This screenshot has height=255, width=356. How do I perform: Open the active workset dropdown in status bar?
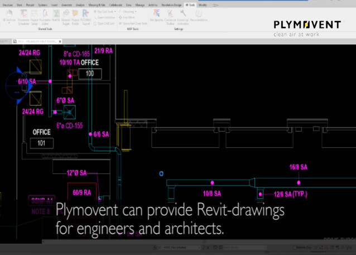click(x=179, y=247)
